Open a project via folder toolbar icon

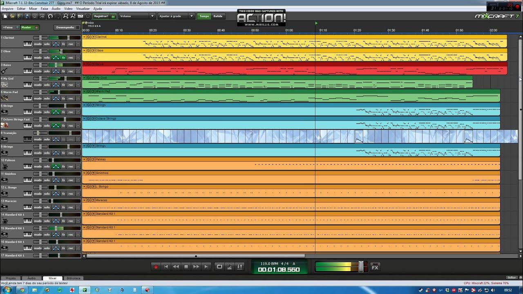pyautogui.click(x=13, y=16)
